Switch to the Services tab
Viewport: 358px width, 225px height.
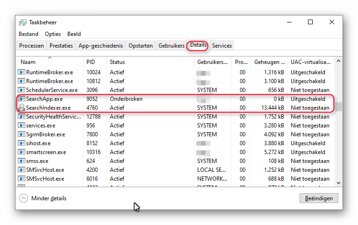[222, 46]
